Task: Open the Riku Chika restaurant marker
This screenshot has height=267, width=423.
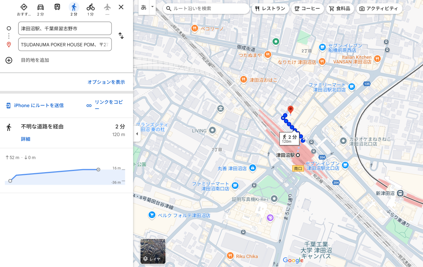Action: pyautogui.click(x=230, y=256)
